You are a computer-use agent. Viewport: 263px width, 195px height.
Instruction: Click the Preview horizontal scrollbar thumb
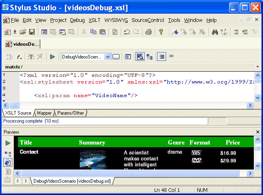pos(130,174)
